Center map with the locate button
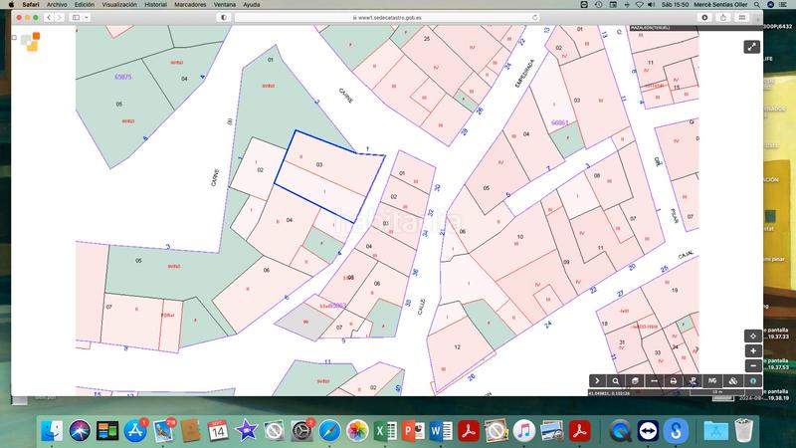Viewport: 796px width, 448px height. pos(753,336)
